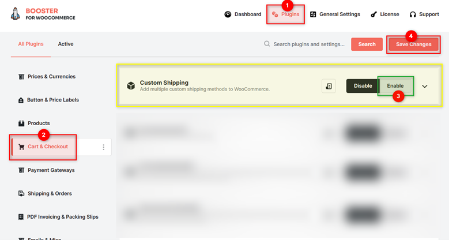Open the License page
The width and height of the screenshot is (449, 240).
(x=385, y=14)
